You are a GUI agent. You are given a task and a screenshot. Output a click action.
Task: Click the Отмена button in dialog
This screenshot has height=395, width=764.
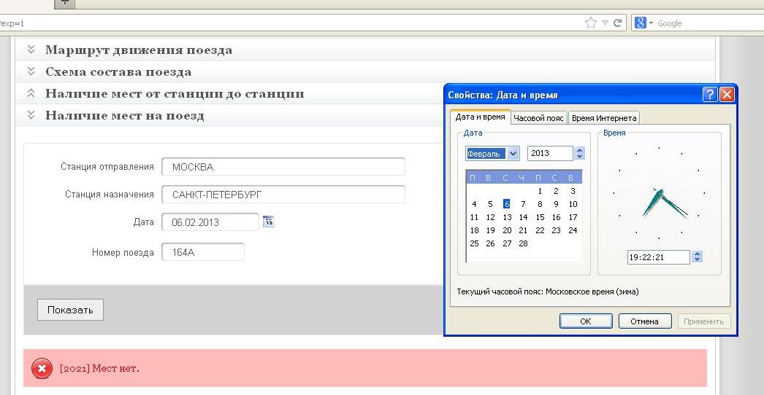(644, 321)
